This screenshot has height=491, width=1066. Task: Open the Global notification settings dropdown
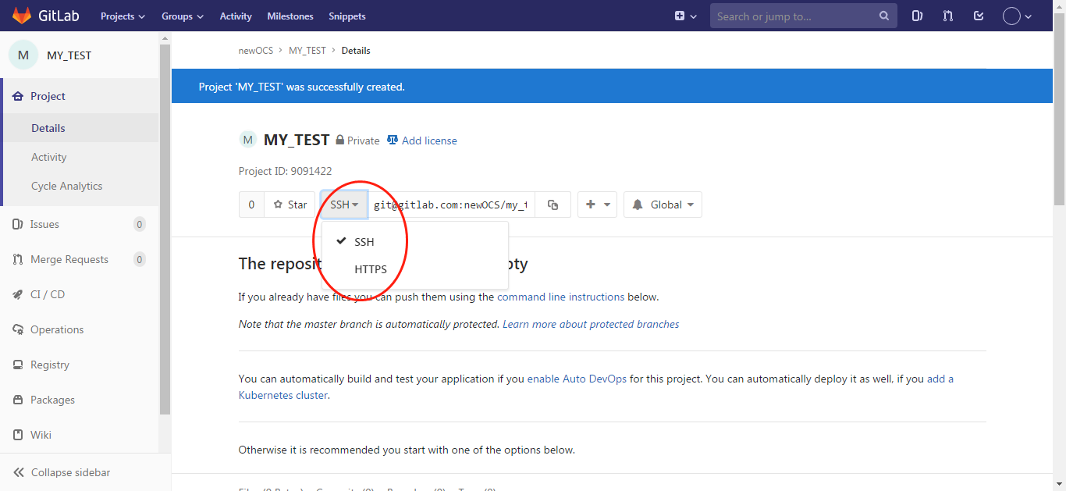[662, 204]
